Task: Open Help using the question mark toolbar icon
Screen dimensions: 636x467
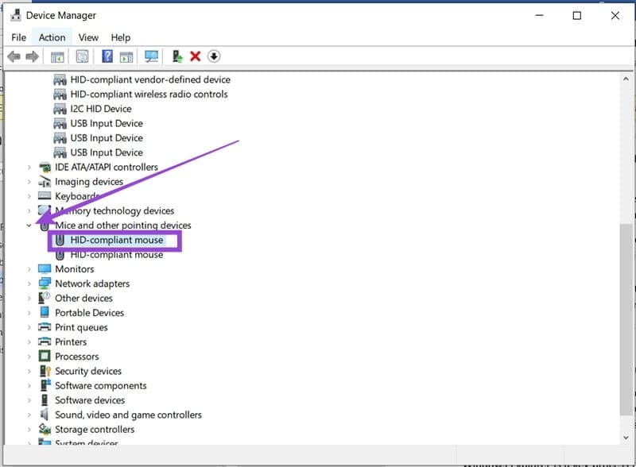Action: 107,56
